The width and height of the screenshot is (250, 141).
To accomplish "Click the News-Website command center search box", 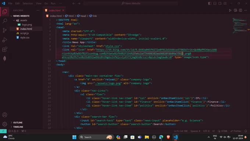I will tap(131, 3).
